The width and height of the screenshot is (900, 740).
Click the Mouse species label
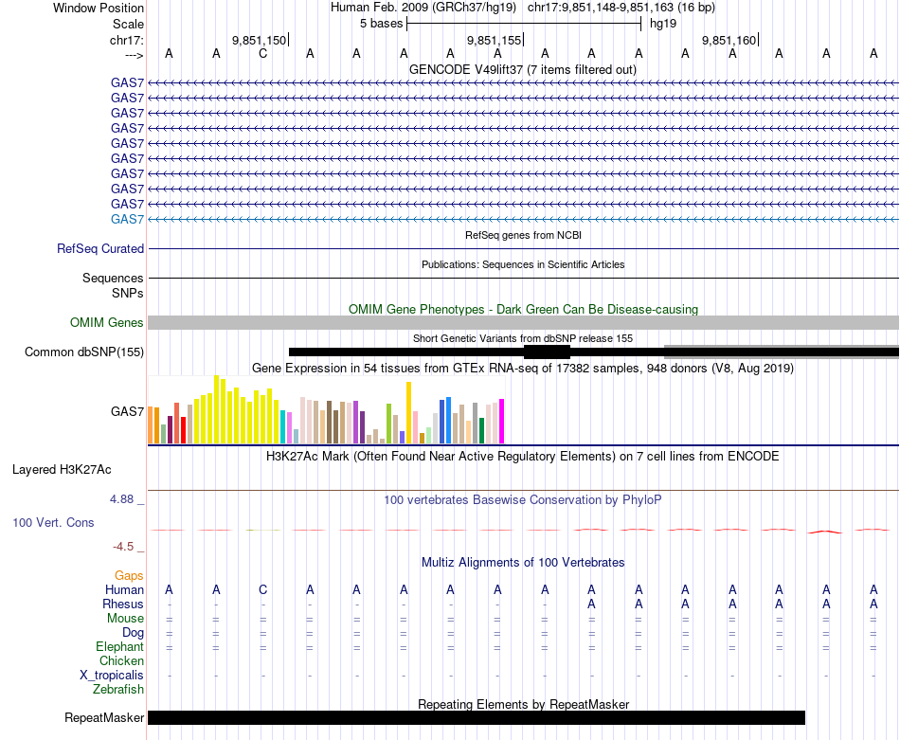click(125, 619)
